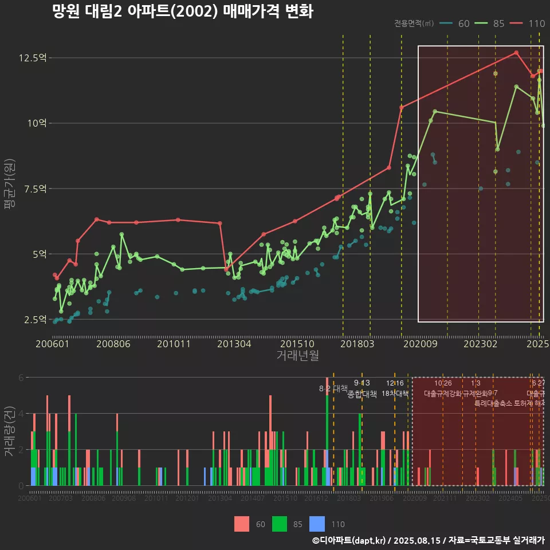
Task: Click 202009 on the price chart x-axis
Action: point(420,344)
